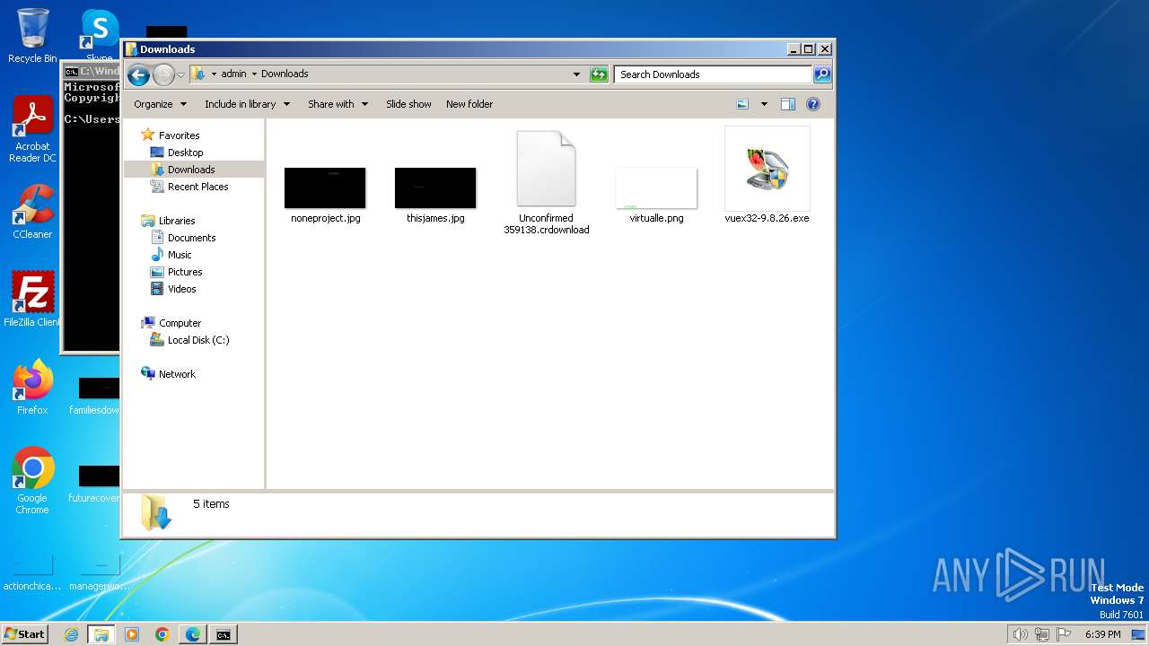
Task: Open the Start menu
Action: tap(25, 634)
